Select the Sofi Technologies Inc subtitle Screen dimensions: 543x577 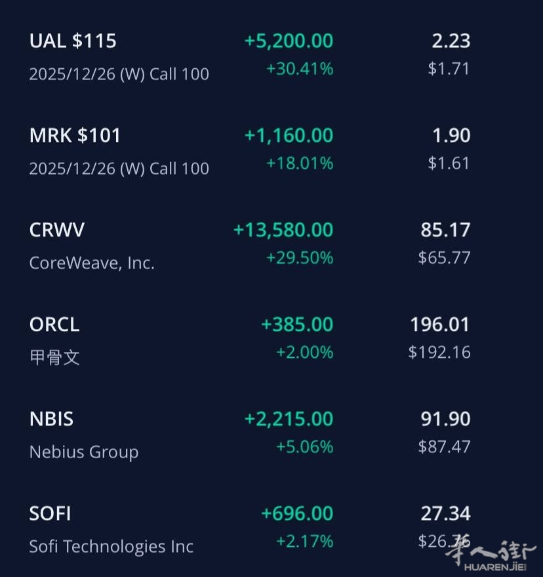(x=111, y=546)
